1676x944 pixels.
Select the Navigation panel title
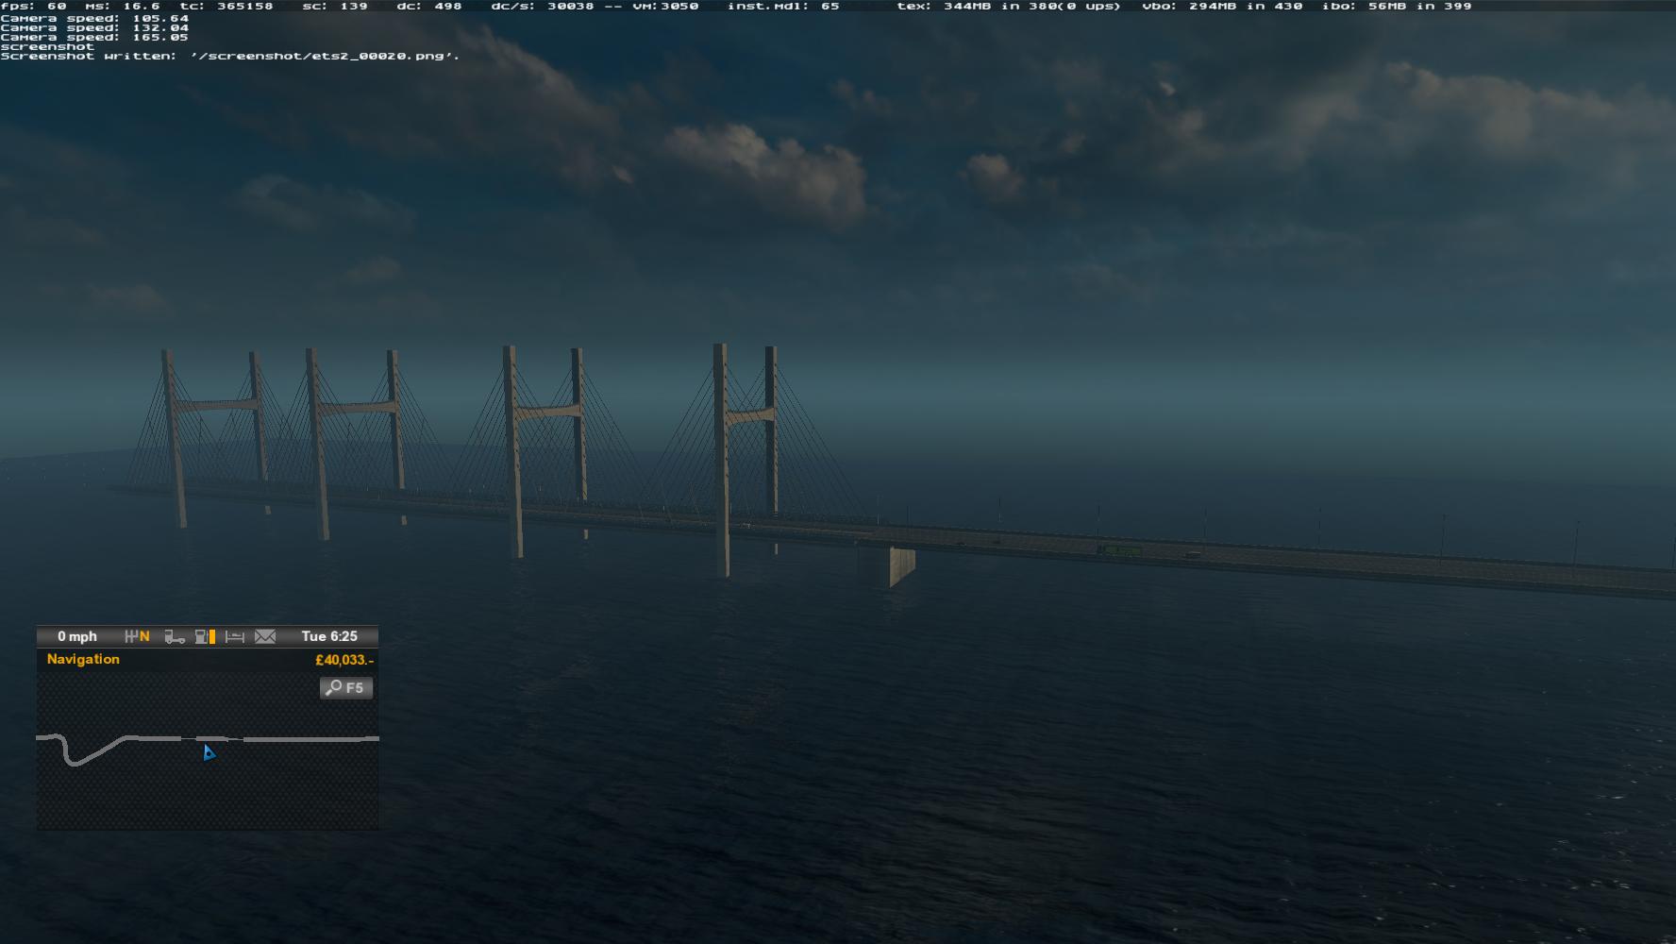pos(83,659)
